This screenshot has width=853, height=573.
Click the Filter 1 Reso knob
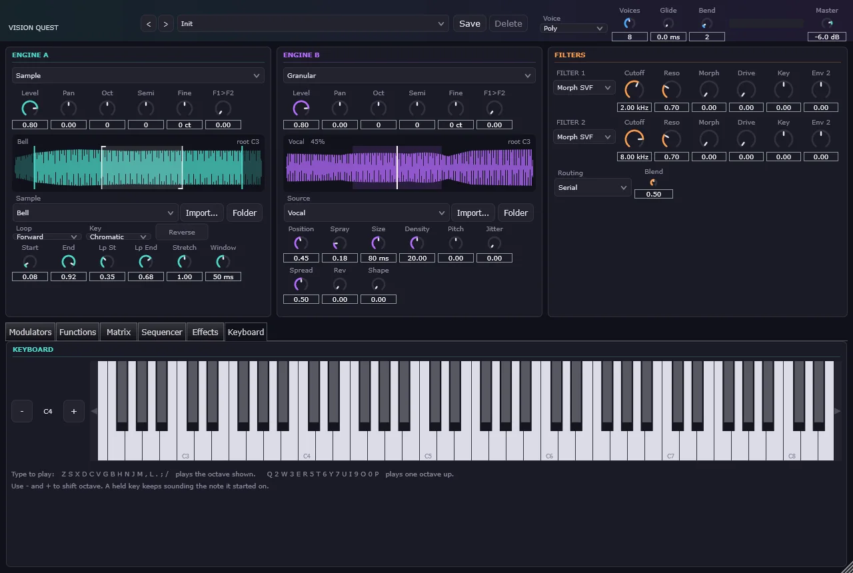672,89
